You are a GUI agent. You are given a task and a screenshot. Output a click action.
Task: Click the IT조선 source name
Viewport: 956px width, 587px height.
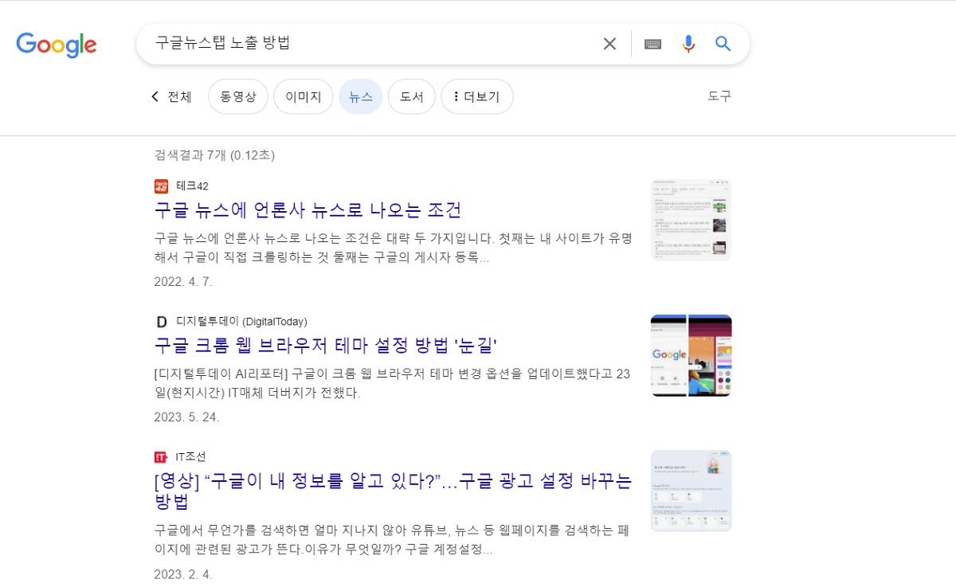[190, 457]
